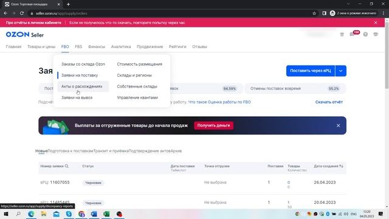
Task: Switch to Архив tab
Action: (176, 151)
